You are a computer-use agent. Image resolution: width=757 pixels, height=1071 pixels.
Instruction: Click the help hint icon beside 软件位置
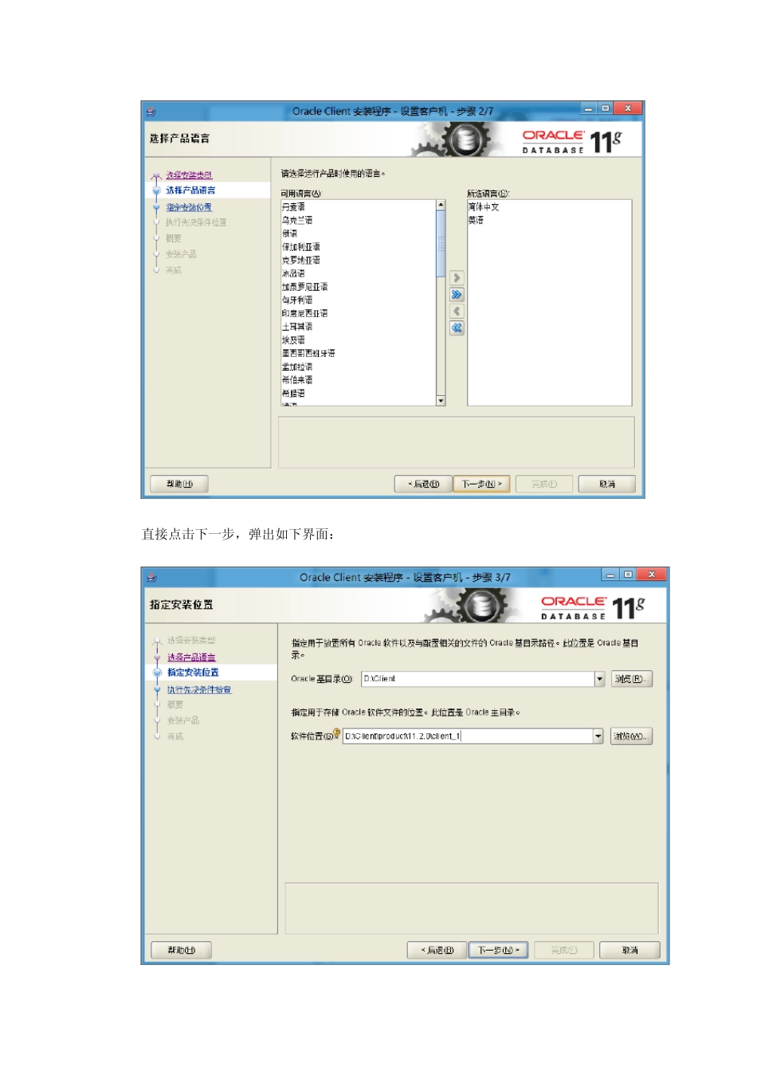(337, 734)
